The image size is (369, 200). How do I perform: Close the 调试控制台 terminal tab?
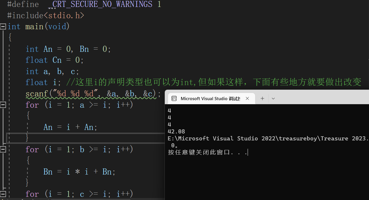tap(247, 98)
